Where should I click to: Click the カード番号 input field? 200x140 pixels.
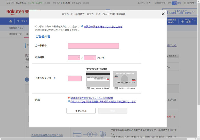(93, 46)
